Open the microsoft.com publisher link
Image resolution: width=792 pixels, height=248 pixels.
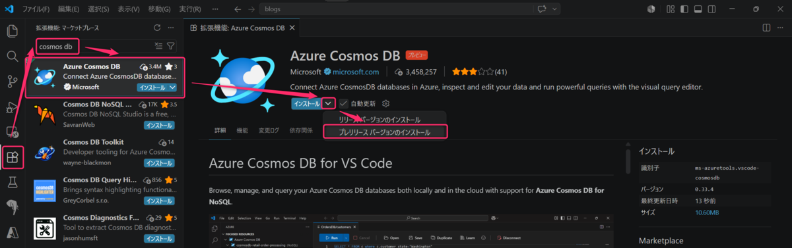point(355,72)
